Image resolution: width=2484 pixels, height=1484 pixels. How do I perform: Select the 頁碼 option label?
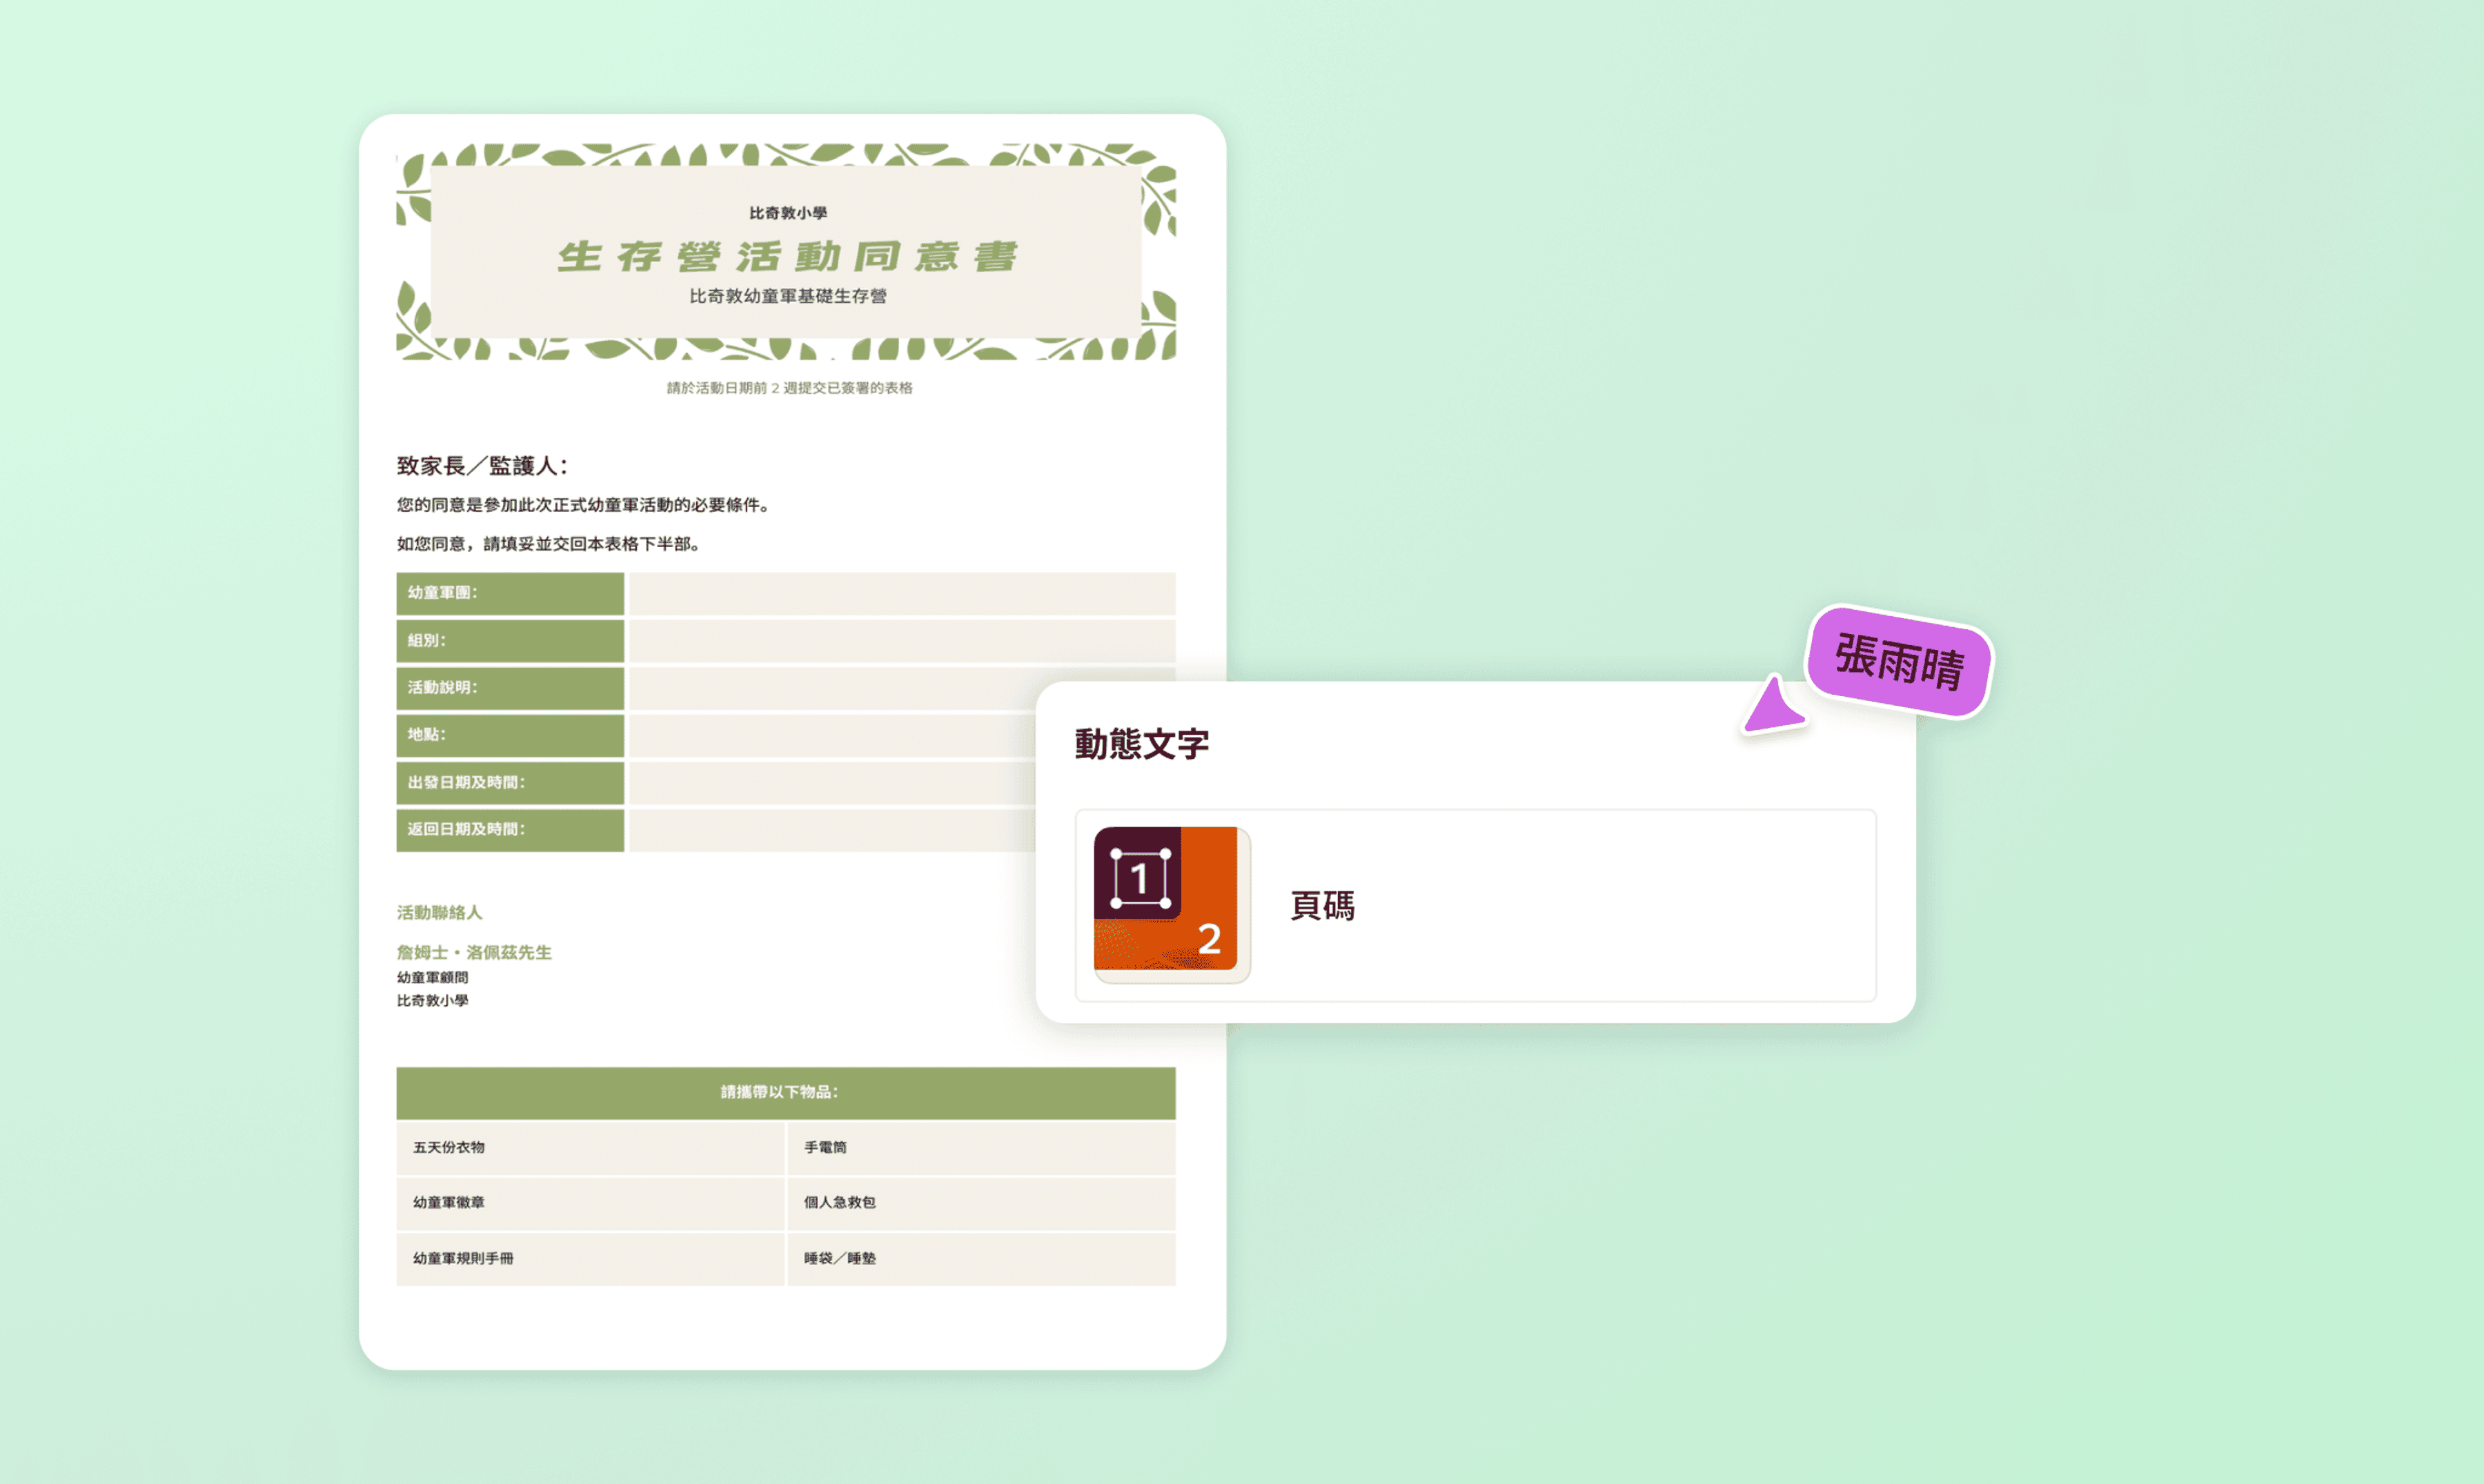[x=1322, y=906]
